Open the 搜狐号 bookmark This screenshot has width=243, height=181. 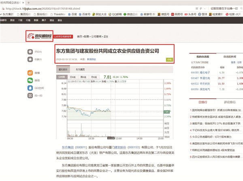163,14
